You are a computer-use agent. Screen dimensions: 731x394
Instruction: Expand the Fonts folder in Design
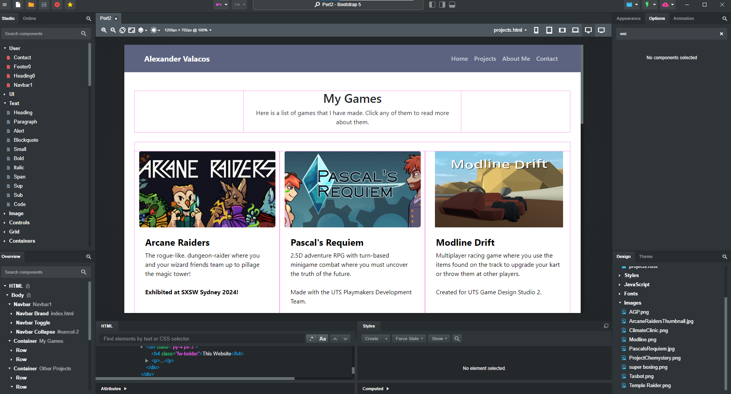click(620, 293)
